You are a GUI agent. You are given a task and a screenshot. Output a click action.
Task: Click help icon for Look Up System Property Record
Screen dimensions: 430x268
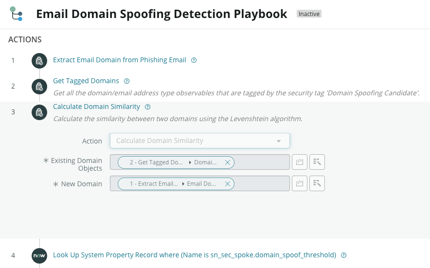click(343, 255)
